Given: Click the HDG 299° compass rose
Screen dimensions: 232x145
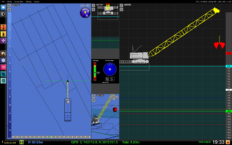Looking at the screenshot, I should pyautogui.click(x=85, y=13).
